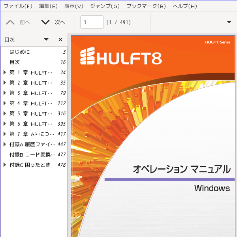Click page number 478 in the outline
The image size is (237, 237).
(x=62, y=165)
